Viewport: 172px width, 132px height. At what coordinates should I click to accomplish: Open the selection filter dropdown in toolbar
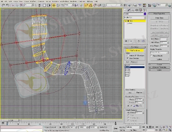tap(29, 5)
